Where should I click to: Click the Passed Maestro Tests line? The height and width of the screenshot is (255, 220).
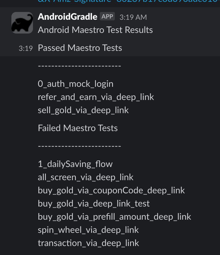pos(80,48)
